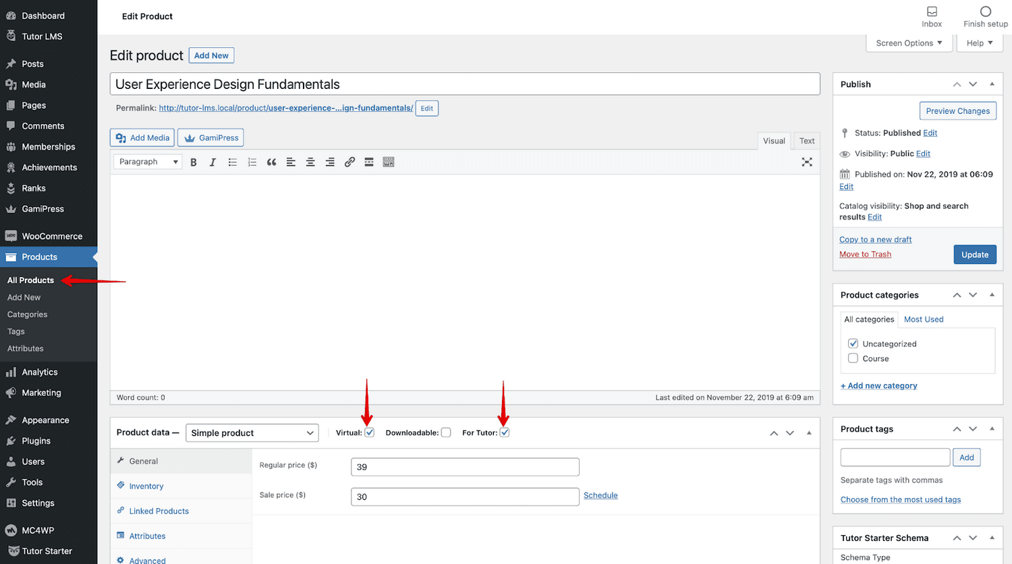Open WooCommerce in the sidebar menu
1012x564 pixels.
(52, 237)
